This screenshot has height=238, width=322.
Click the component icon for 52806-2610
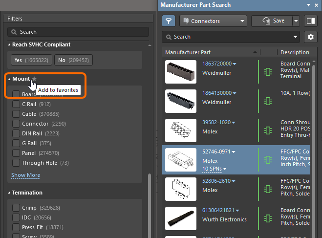click(268, 189)
